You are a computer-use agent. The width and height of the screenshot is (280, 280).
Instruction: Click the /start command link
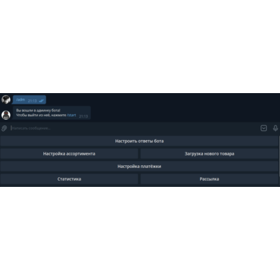(71, 115)
